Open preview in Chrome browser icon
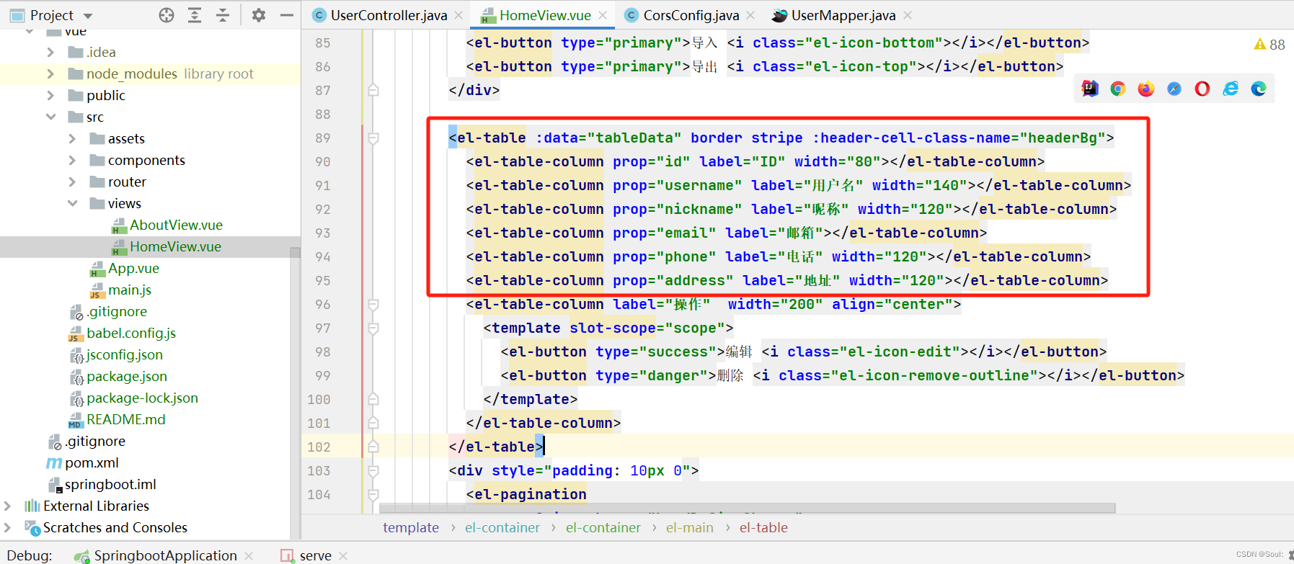Screen dimensions: 1294x564 1117,89
